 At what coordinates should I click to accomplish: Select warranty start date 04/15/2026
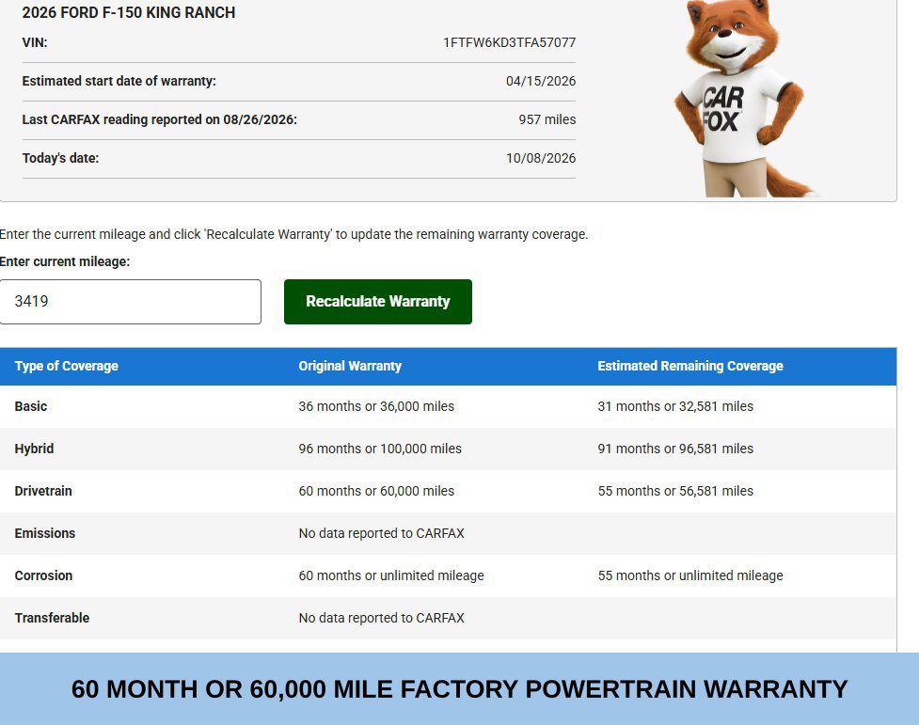(540, 81)
